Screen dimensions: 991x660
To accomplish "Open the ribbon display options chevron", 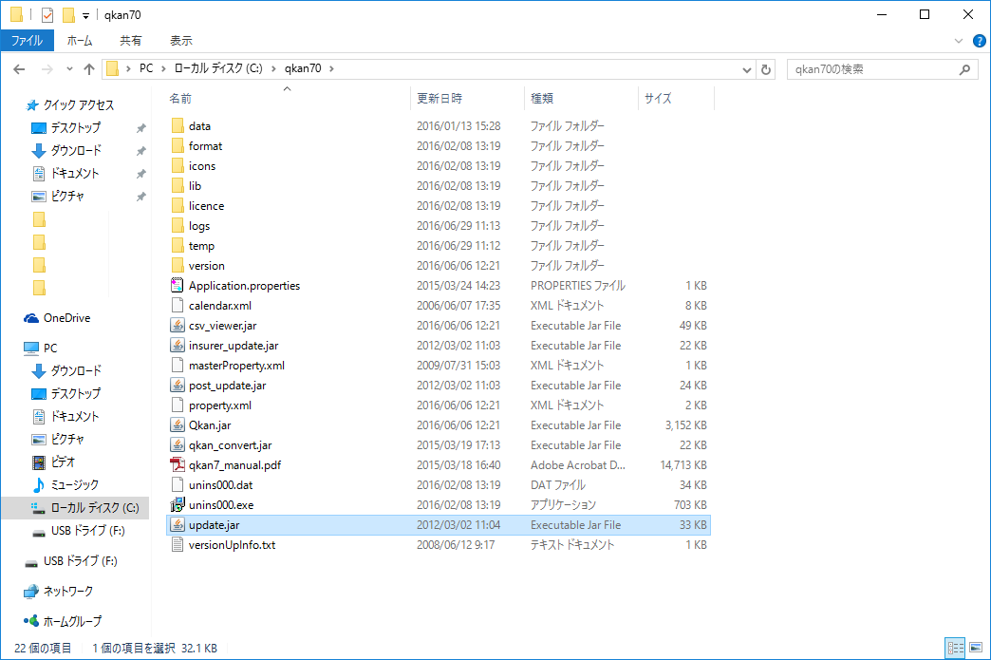I will pyautogui.click(x=957, y=40).
